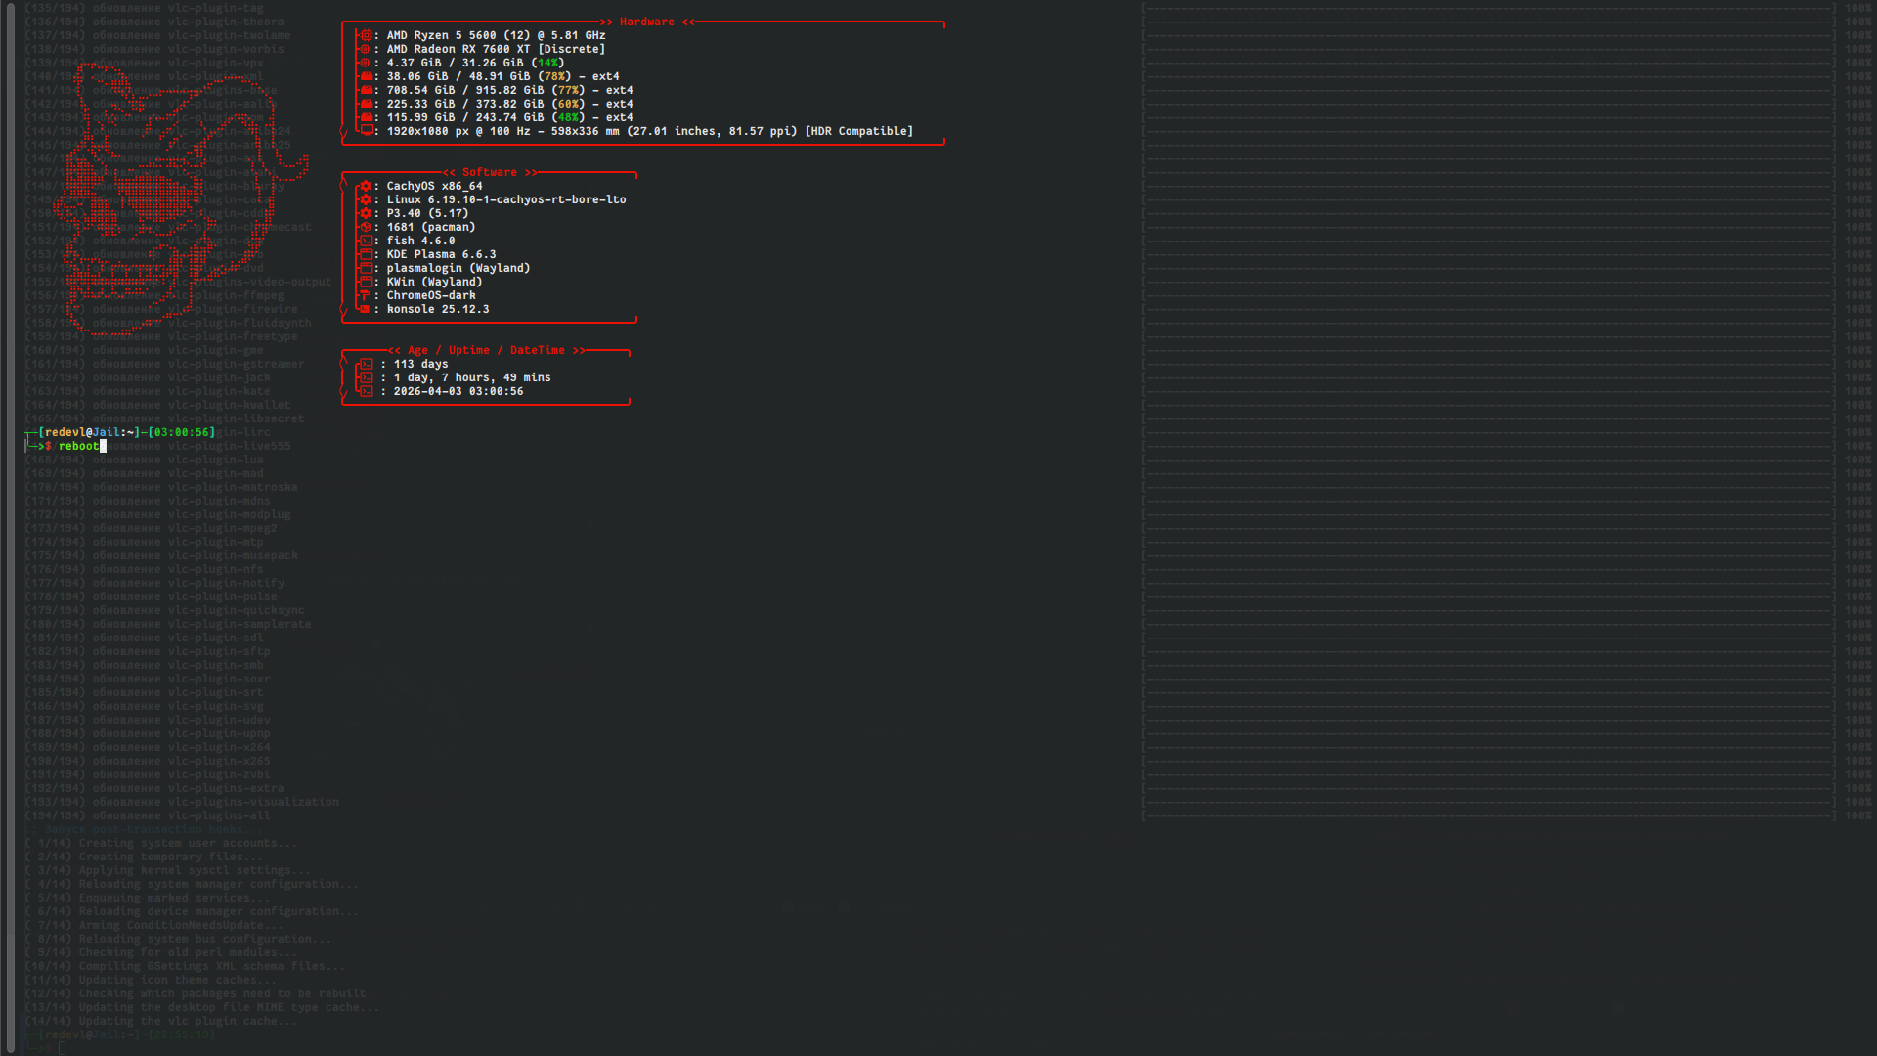Click the Age / Uptime / DateTime header
The height and width of the screenshot is (1056, 1877).
tap(486, 350)
